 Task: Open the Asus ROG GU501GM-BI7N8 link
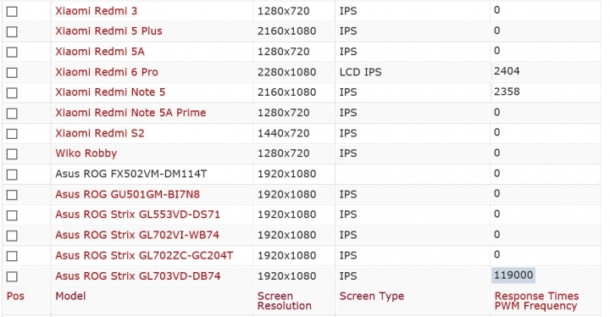127,194
